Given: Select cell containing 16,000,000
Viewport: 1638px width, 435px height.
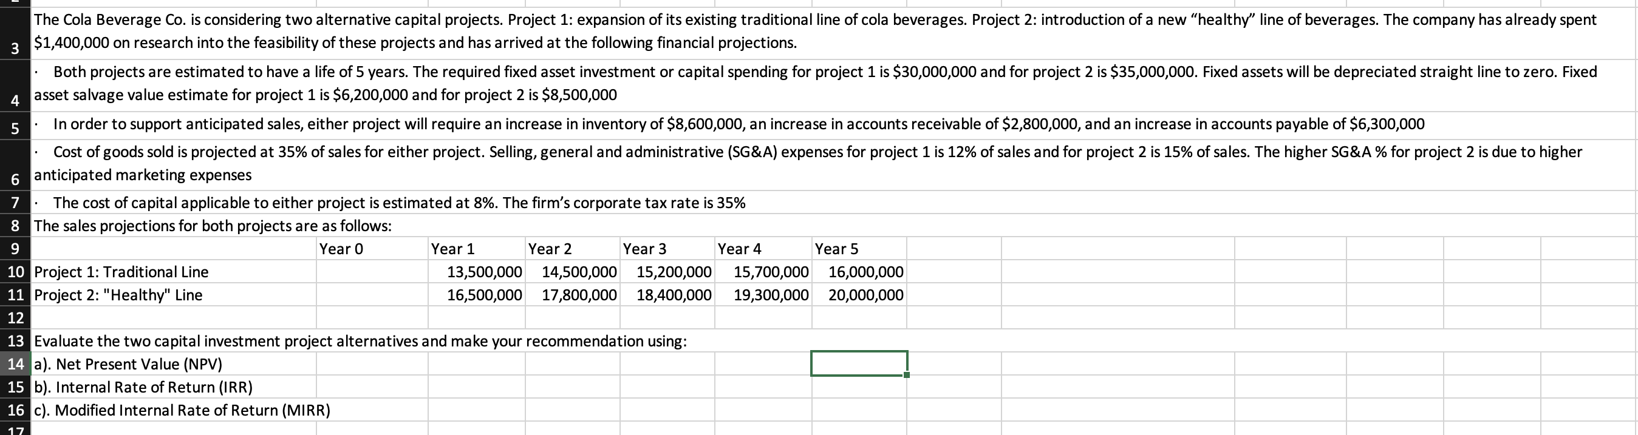Looking at the screenshot, I should [x=860, y=272].
